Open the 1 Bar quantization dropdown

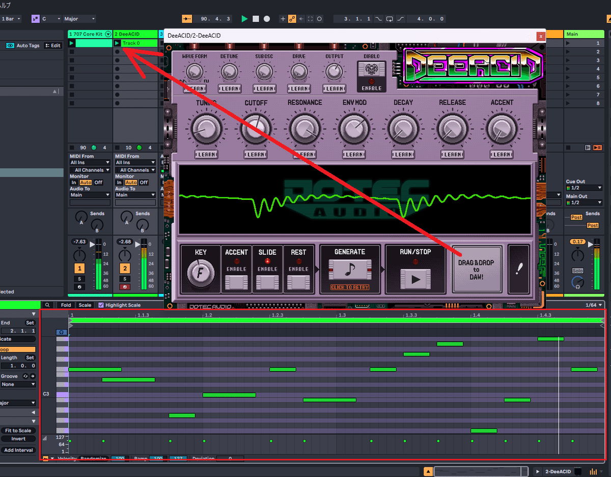(10, 19)
